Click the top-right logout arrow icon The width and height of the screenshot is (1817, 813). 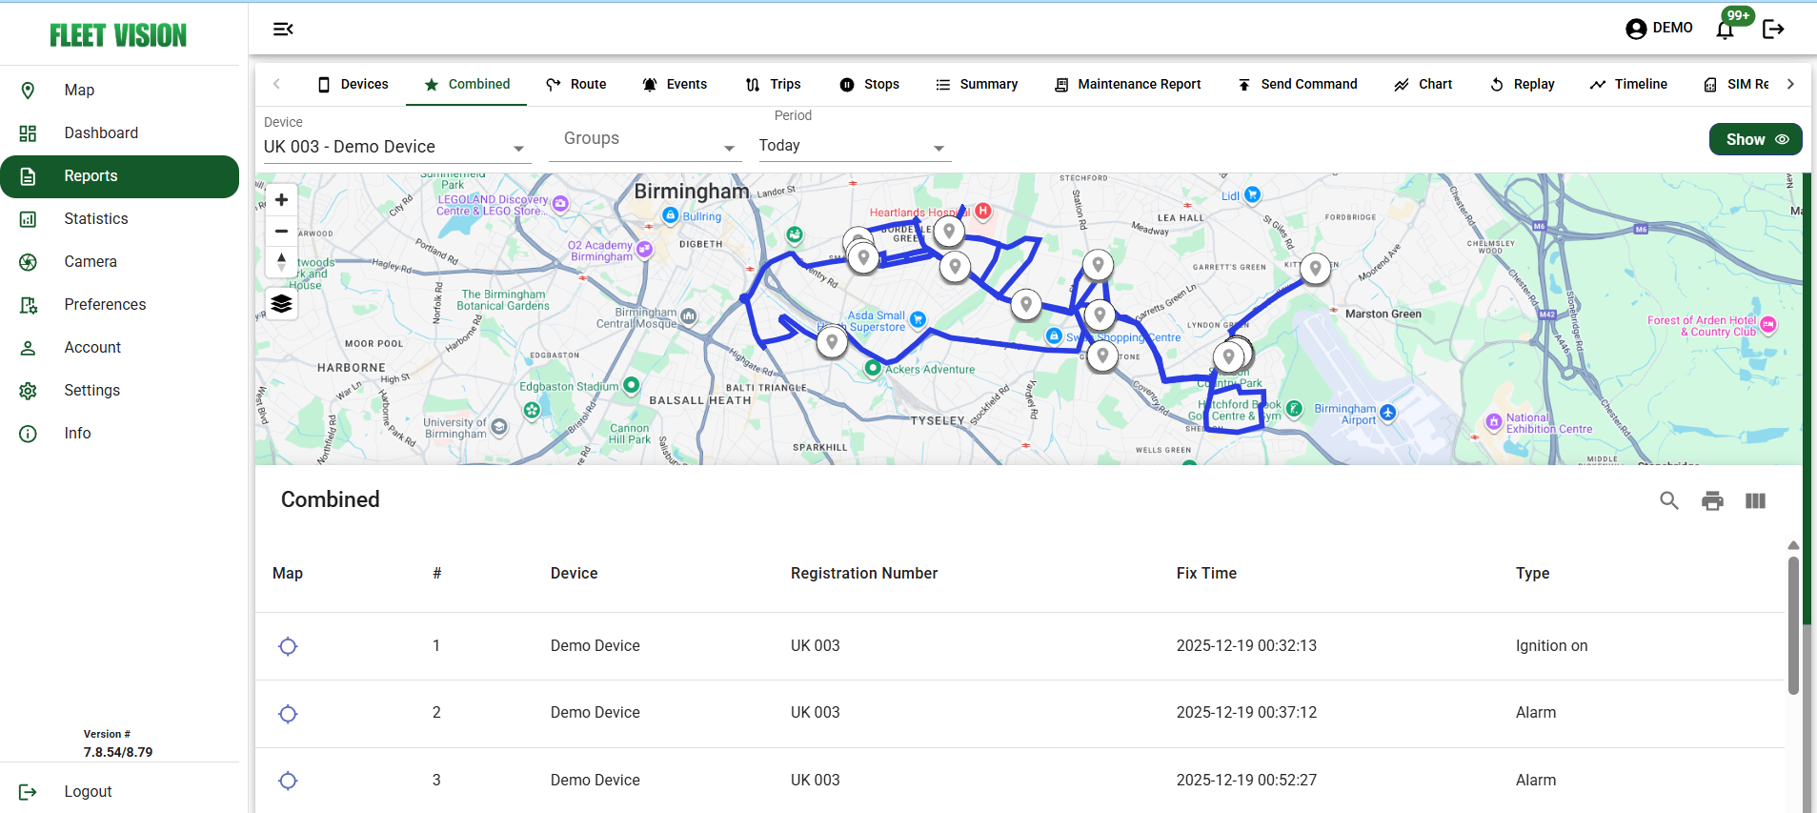click(1773, 30)
